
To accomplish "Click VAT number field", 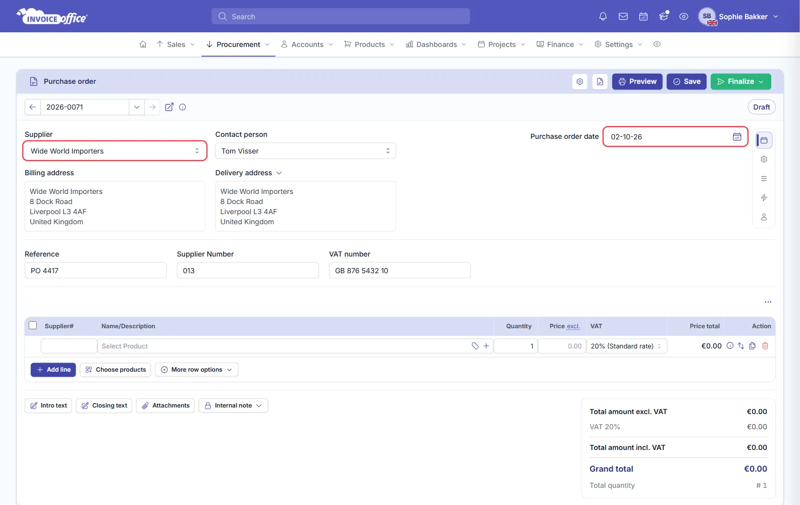I will pos(400,271).
